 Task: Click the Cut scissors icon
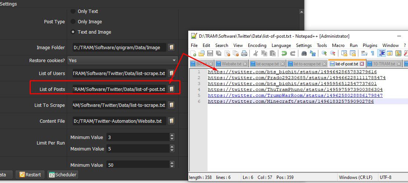pos(256,54)
